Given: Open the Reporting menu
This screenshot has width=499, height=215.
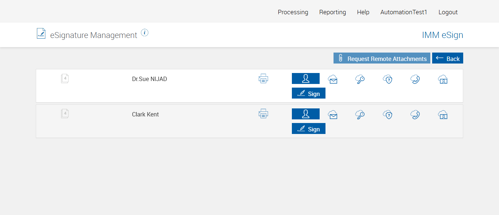Looking at the screenshot, I should (332, 12).
